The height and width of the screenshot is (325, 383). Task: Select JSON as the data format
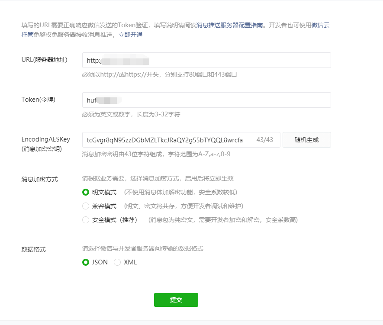point(86,262)
